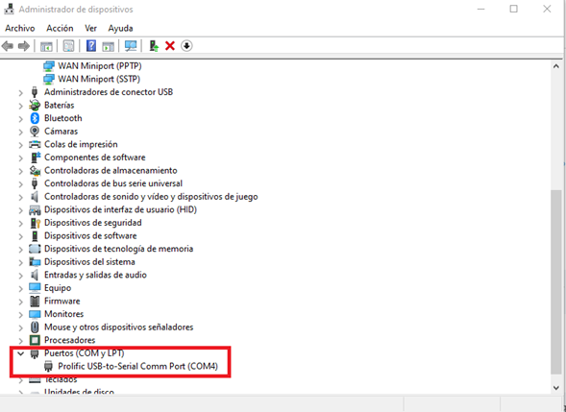Expand the Baterías category
Viewport: 566px width, 412px height.
point(20,106)
